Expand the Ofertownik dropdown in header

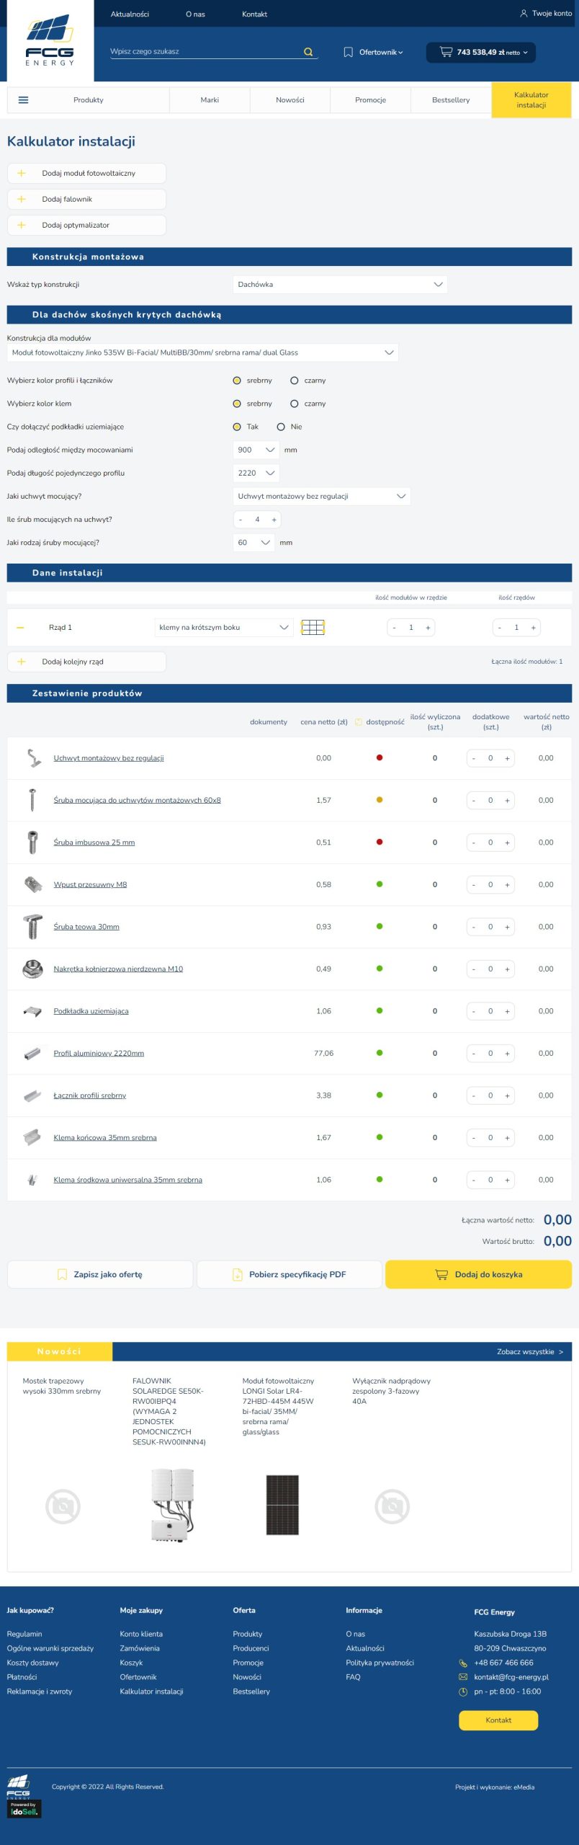[381, 52]
